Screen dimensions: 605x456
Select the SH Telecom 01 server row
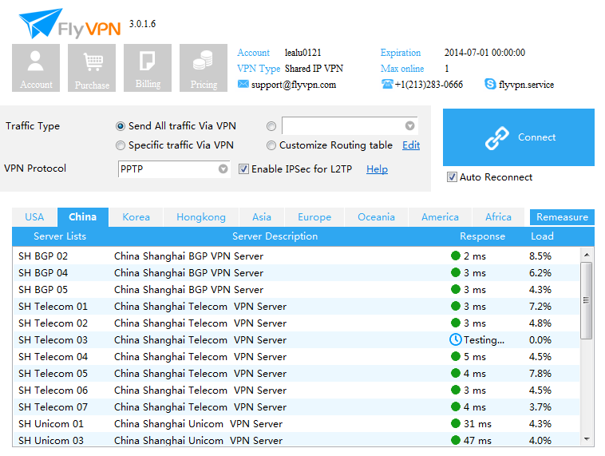click(x=296, y=306)
